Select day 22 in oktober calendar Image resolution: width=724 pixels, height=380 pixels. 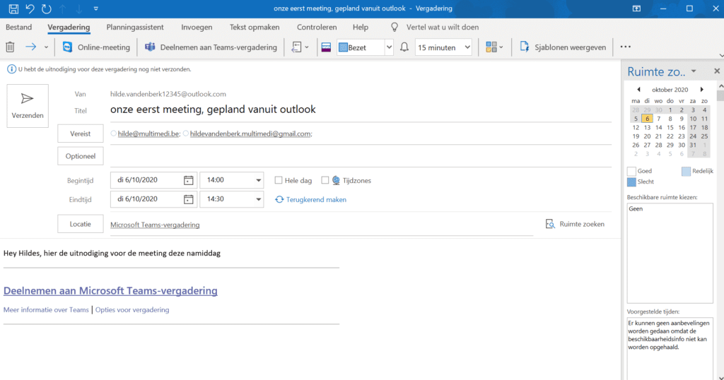(670, 136)
